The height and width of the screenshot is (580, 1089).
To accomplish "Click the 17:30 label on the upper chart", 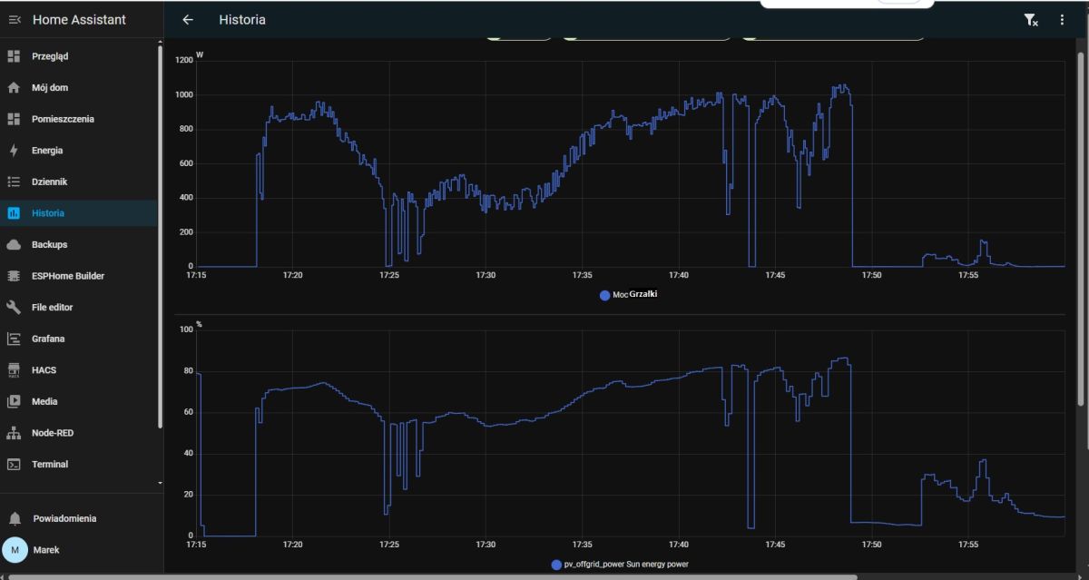I will click(486, 274).
